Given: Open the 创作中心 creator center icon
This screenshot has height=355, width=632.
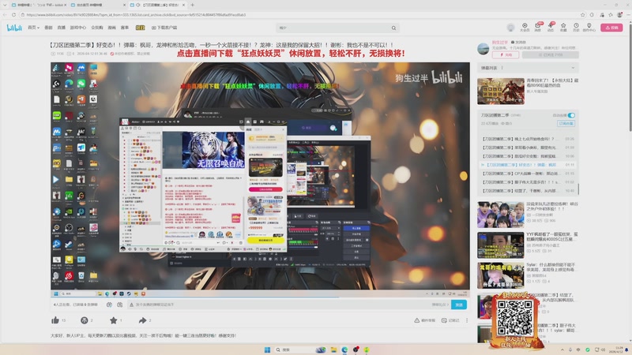Looking at the screenshot, I should pyautogui.click(x=589, y=27).
